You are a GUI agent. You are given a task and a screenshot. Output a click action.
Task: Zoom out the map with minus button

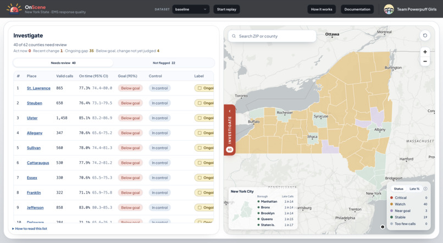pos(425,62)
